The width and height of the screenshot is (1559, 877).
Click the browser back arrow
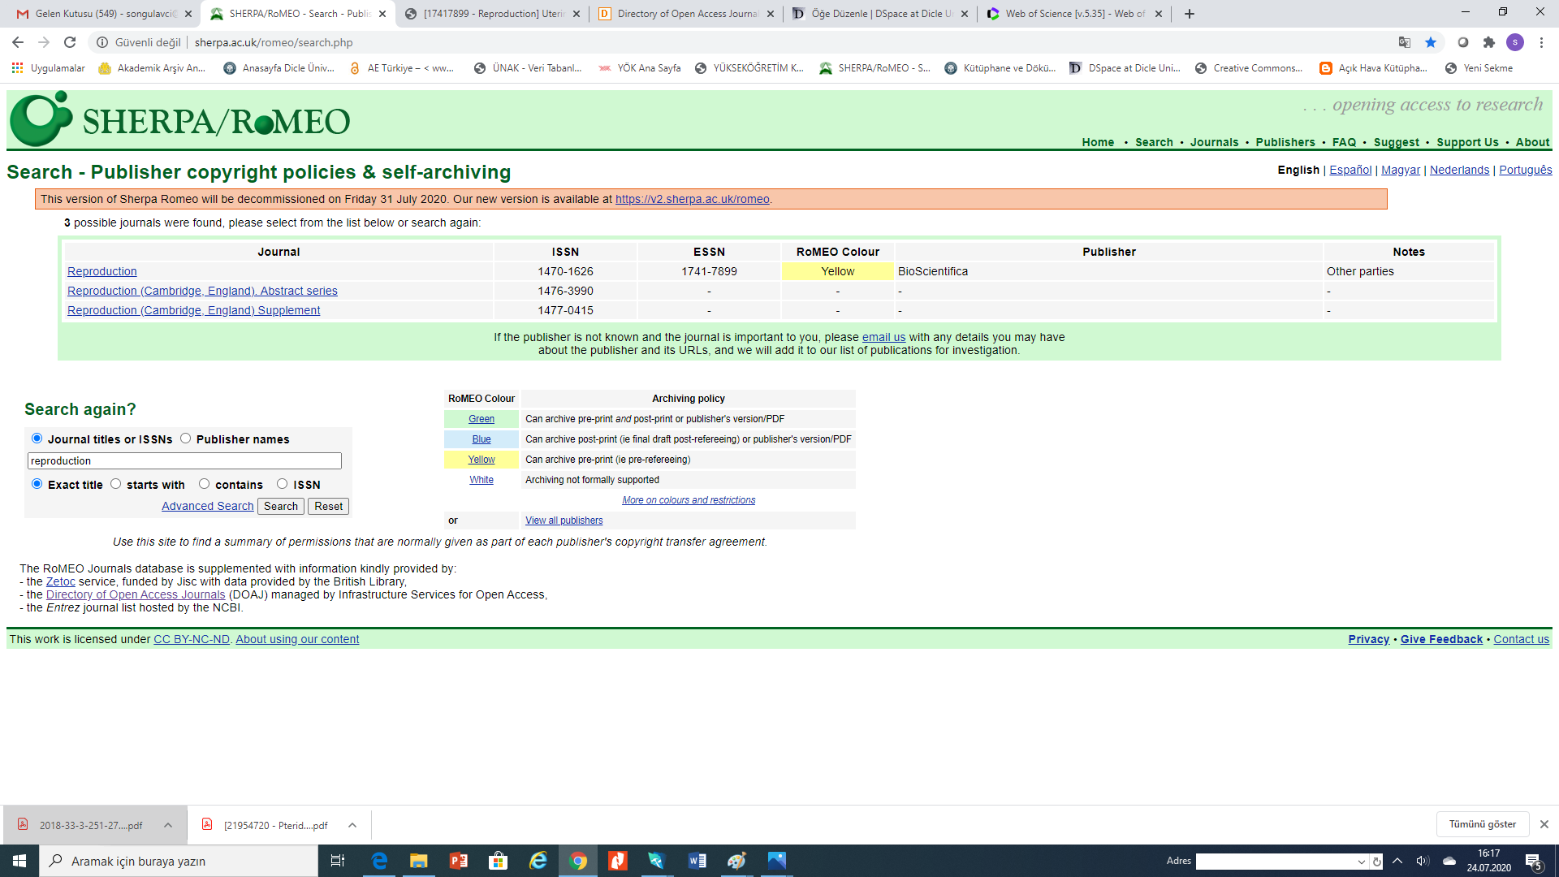pyautogui.click(x=18, y=42)
